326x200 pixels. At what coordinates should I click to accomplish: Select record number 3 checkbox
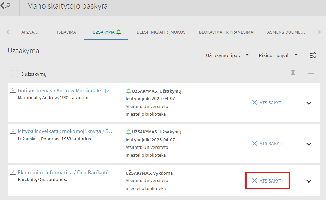pos(13,171)
